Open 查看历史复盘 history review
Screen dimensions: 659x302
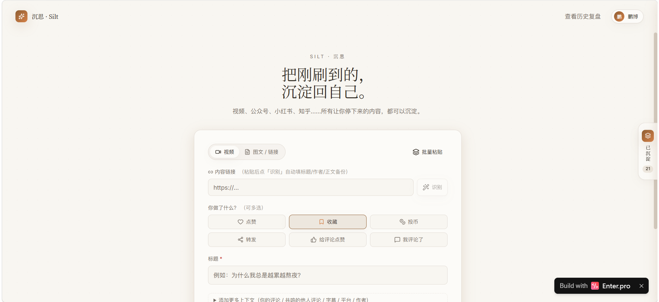click(x=582, y=16)
